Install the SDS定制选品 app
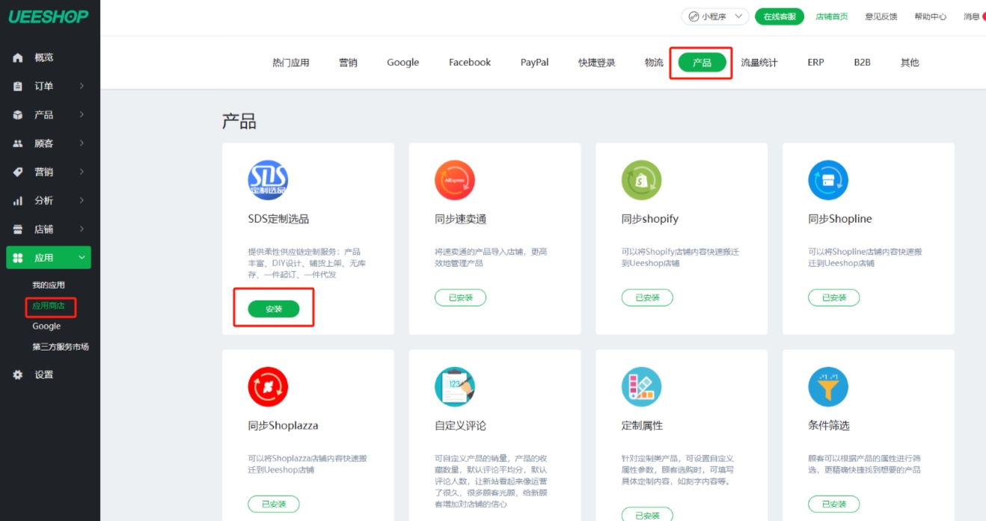Screen dimensions: 986x521 pyautogui.click(x=274, y=309)
